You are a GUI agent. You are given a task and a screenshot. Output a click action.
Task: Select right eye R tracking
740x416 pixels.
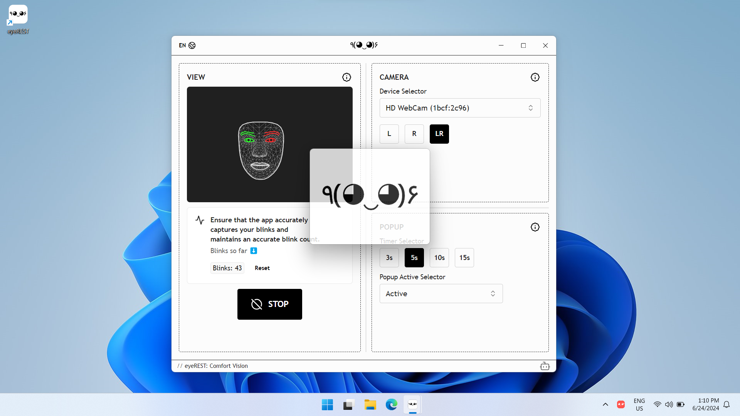click(414, 134)
